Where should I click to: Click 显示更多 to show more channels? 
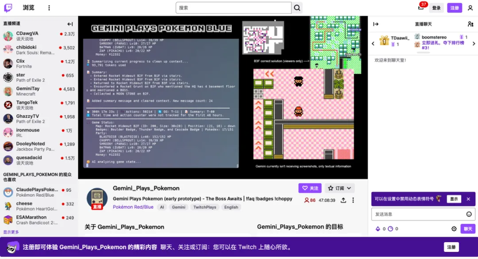pos(11,232)
